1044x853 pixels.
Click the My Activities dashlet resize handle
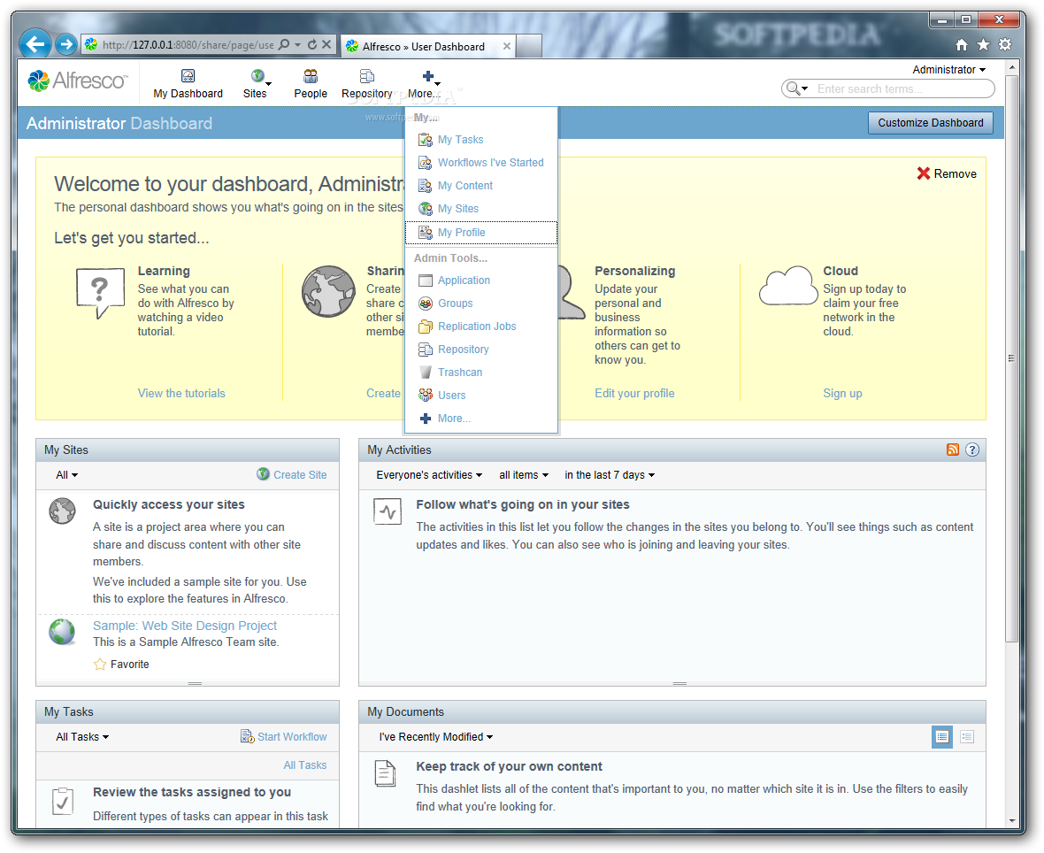679,683
